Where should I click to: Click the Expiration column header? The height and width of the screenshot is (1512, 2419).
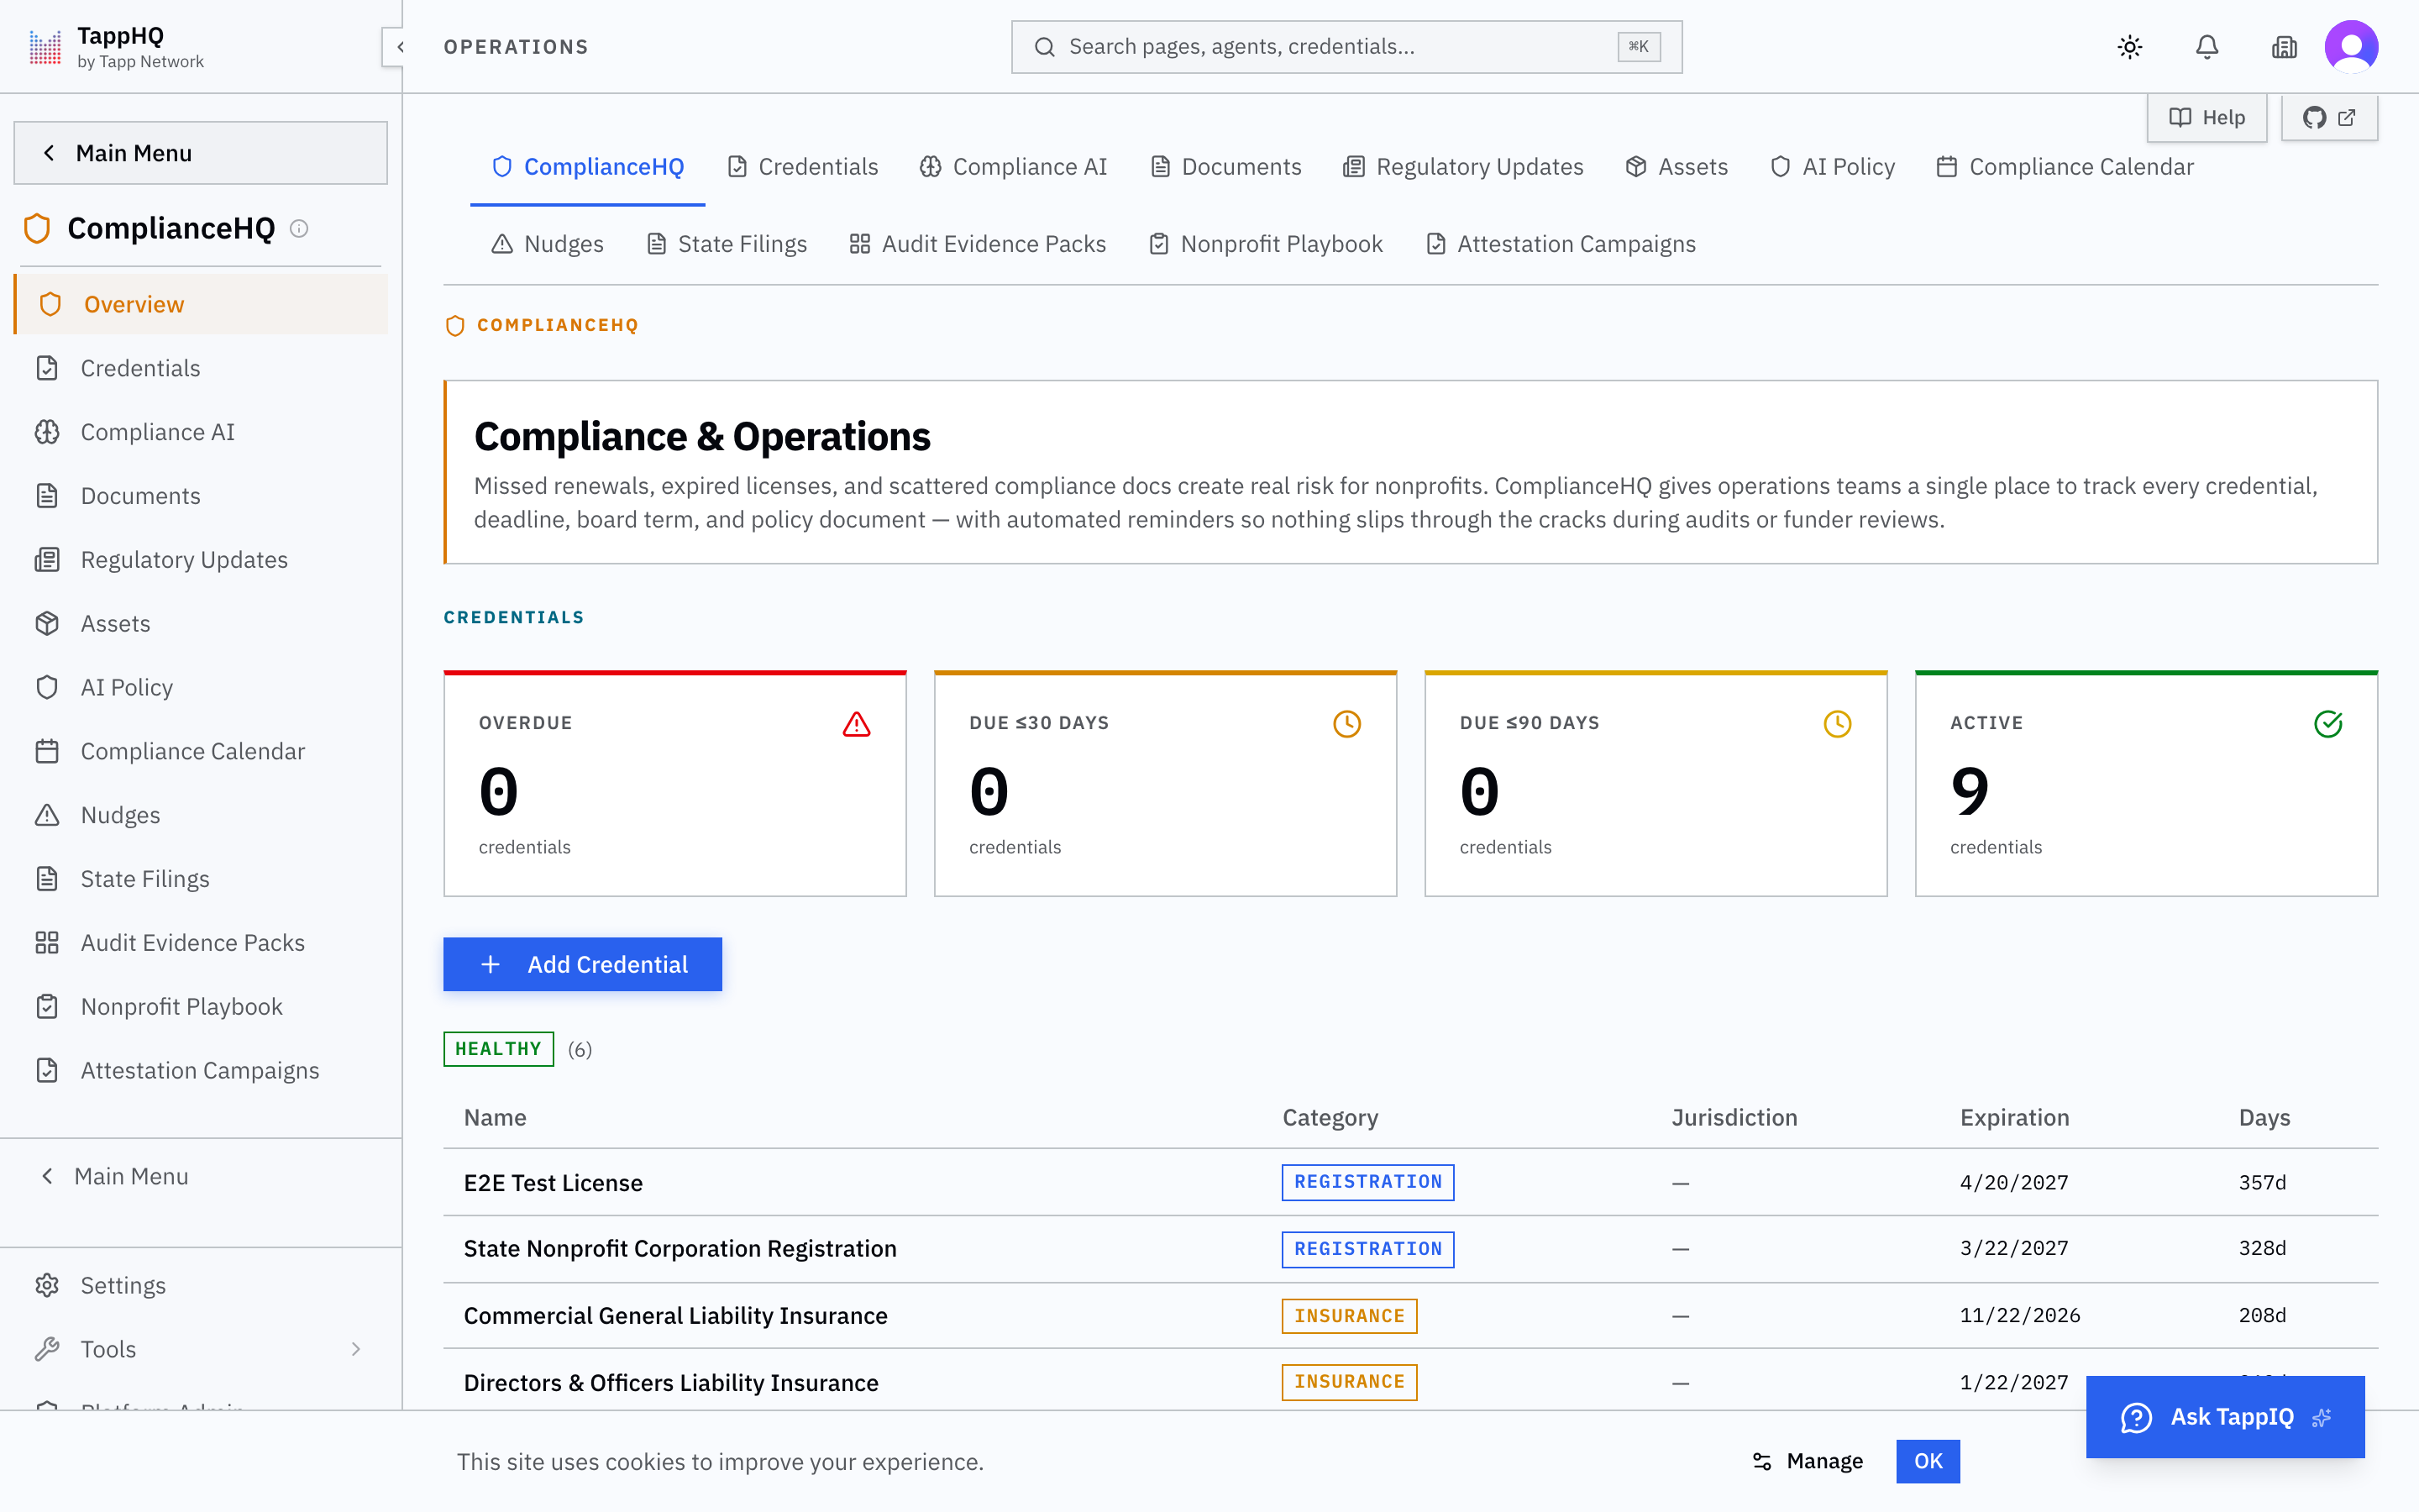[2014, 1117]
